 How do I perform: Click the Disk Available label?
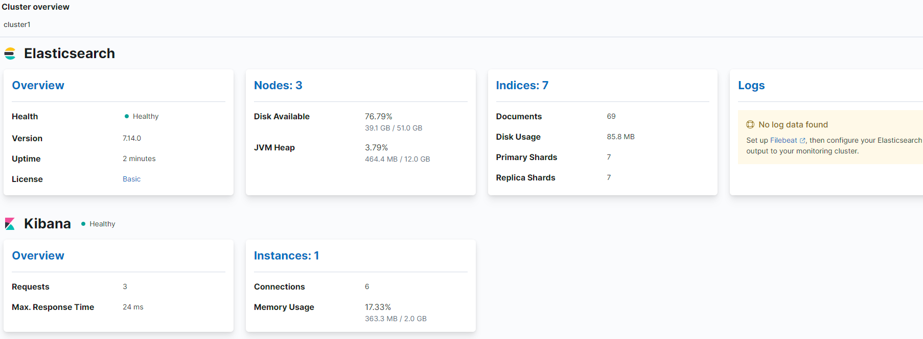click(x=282, y=116)
